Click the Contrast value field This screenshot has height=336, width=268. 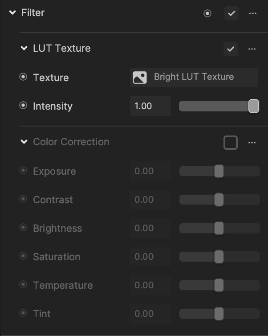[x=150, y=200]
